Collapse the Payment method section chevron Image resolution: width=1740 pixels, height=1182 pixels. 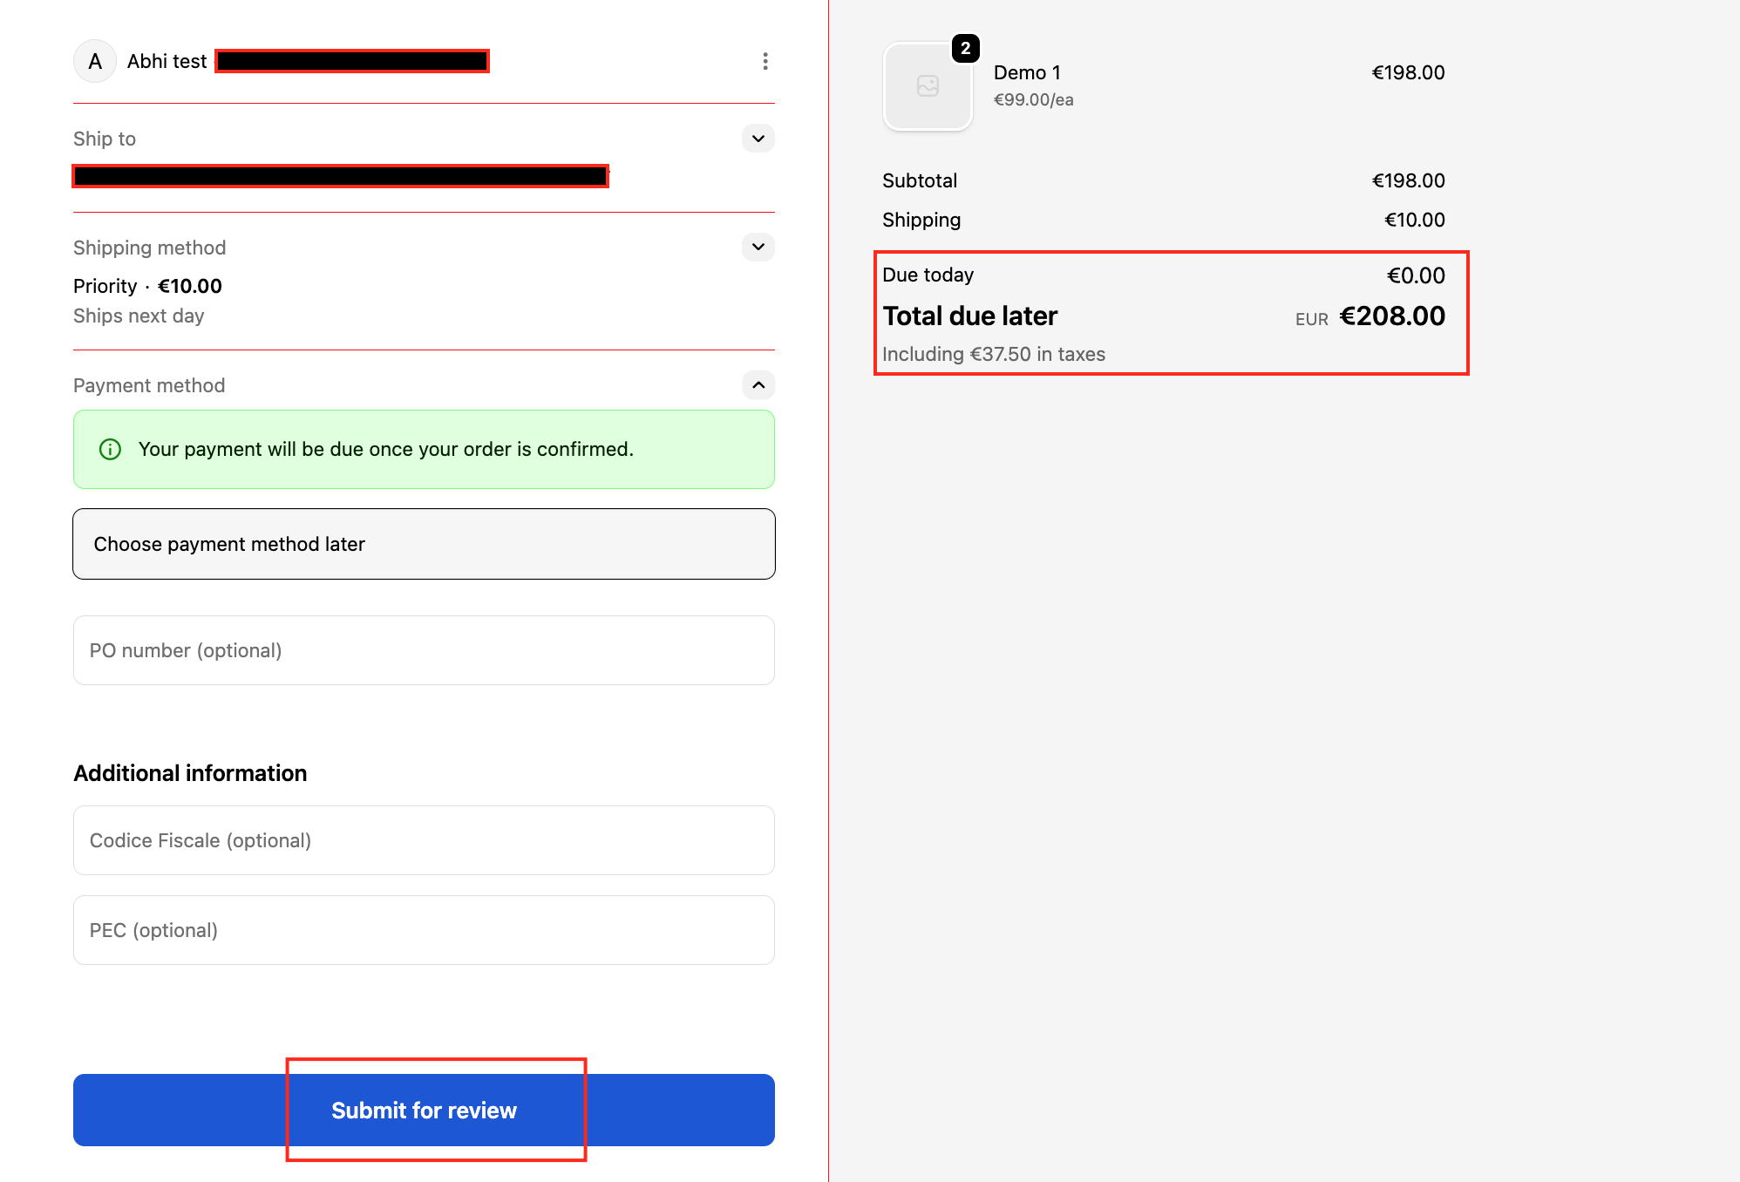(758, 384)
